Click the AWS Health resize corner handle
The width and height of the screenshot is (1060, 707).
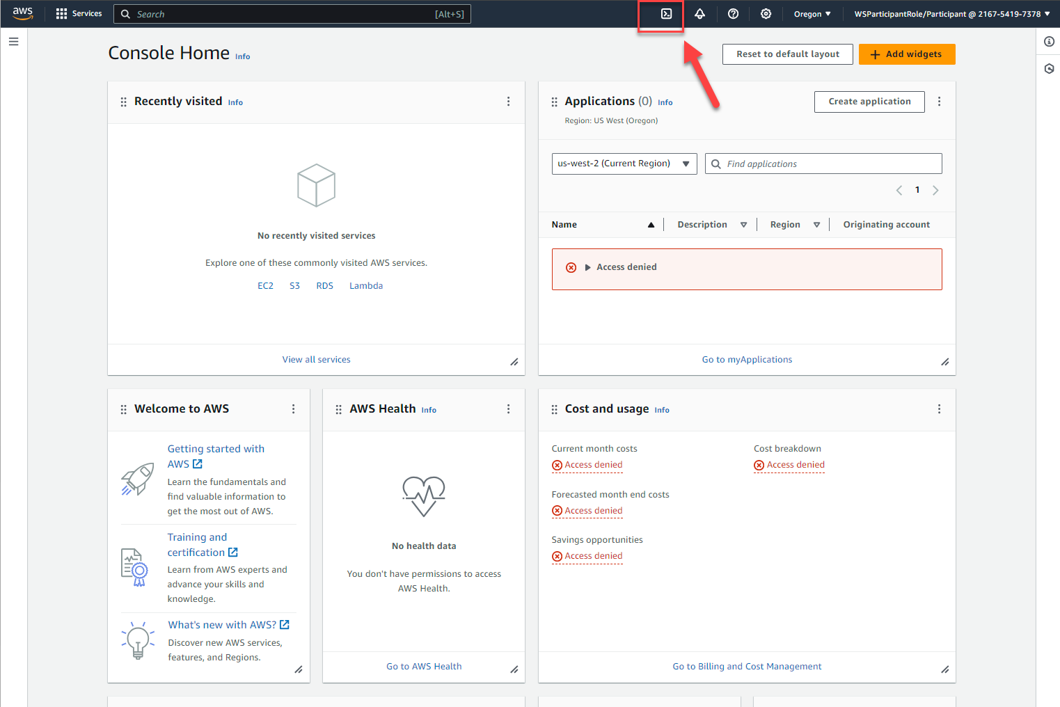514,669
